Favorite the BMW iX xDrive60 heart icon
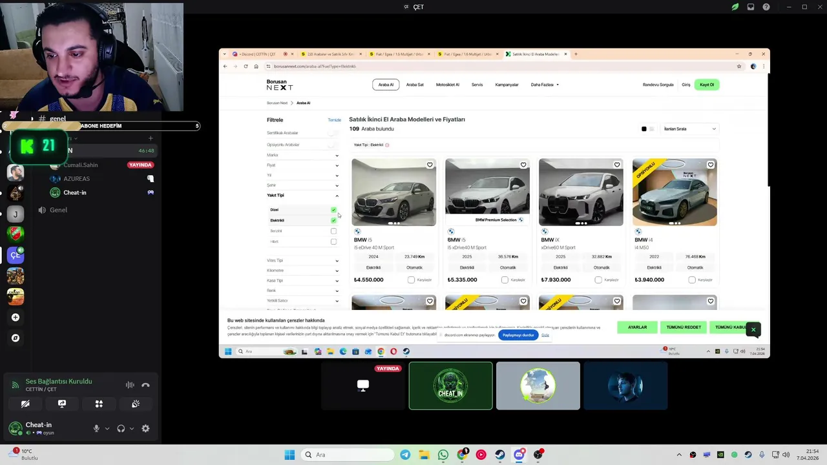 [617, 165]
